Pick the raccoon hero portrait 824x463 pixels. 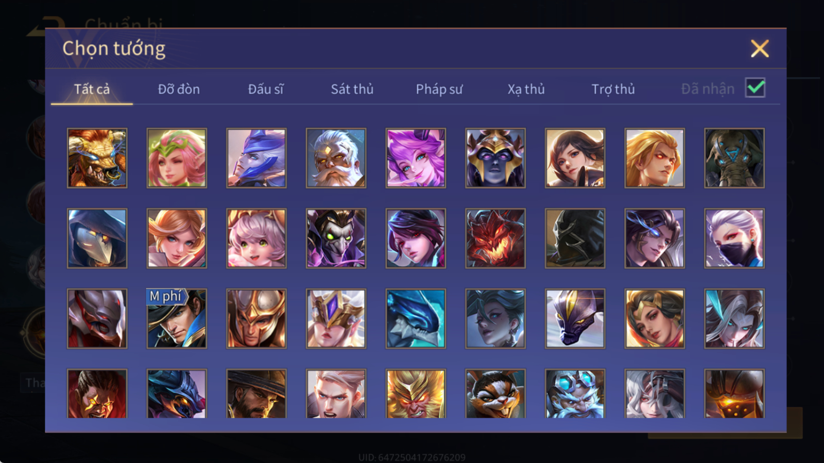click(x=495, y=394)
